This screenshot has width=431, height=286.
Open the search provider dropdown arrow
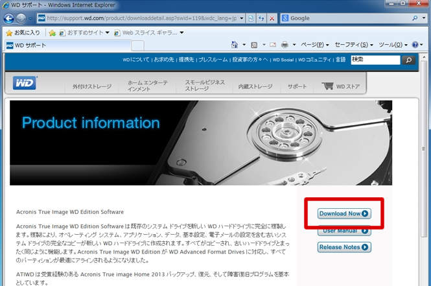(x=424, y=18)
